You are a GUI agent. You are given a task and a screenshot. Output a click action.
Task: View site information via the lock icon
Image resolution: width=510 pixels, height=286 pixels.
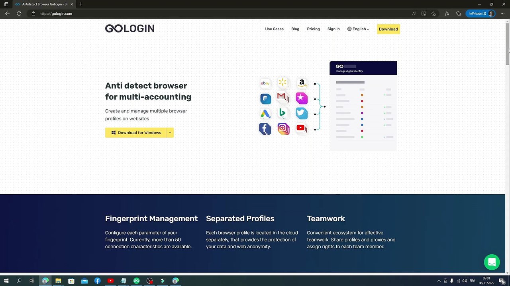pos(33,14)
